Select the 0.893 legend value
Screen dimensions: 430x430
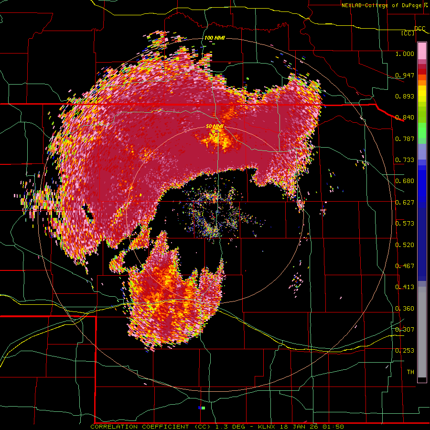[405, 96]
